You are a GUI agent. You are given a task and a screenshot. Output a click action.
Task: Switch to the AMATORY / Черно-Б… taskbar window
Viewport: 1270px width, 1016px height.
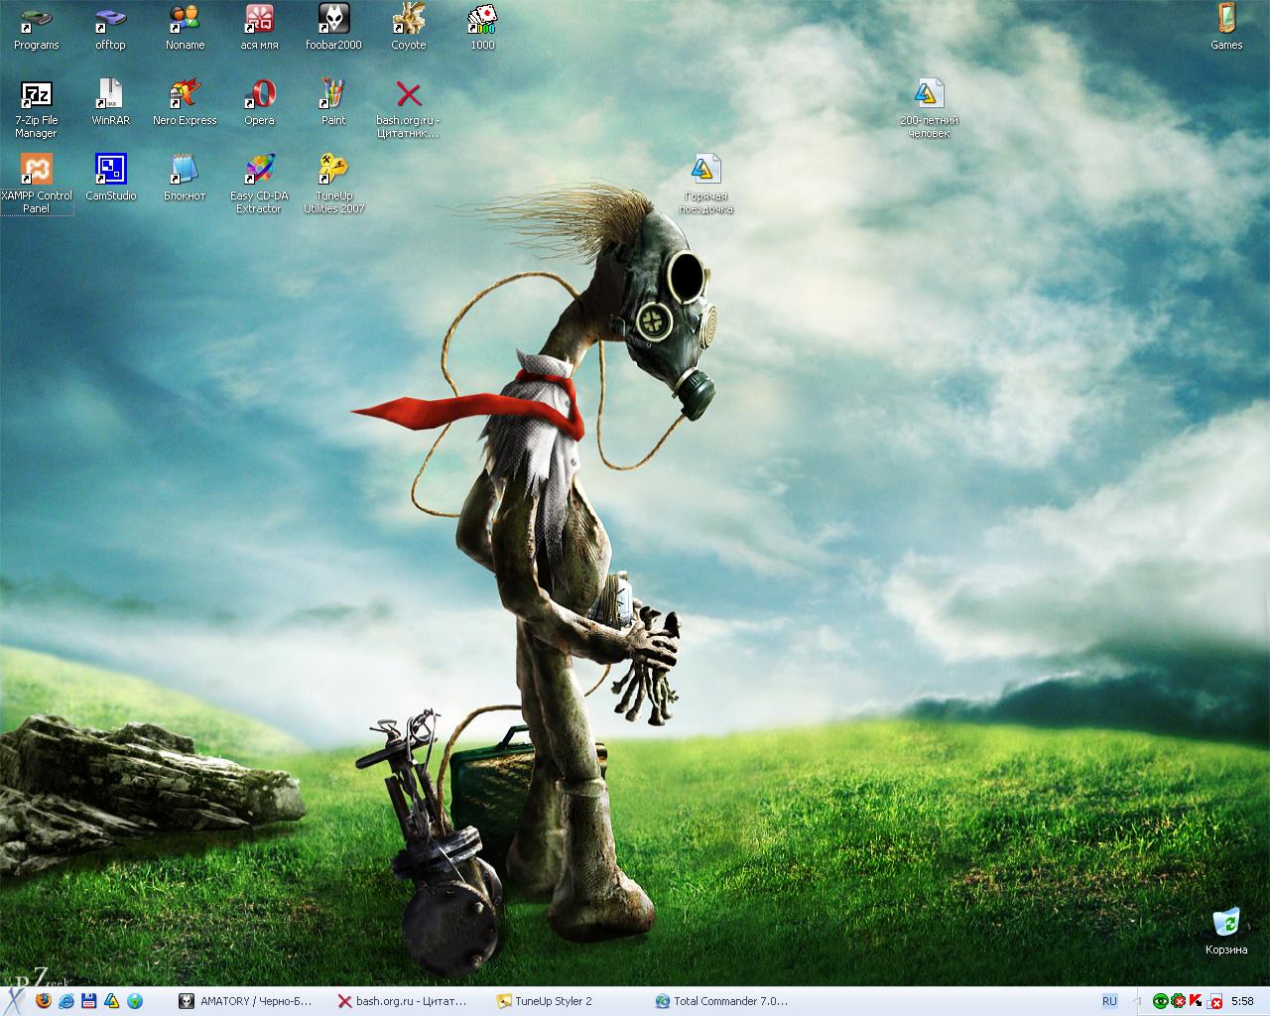(247, 1001)
